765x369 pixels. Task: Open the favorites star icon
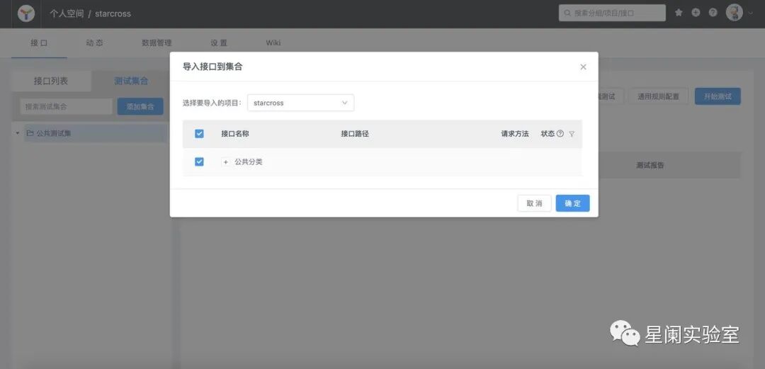point(679,13)
